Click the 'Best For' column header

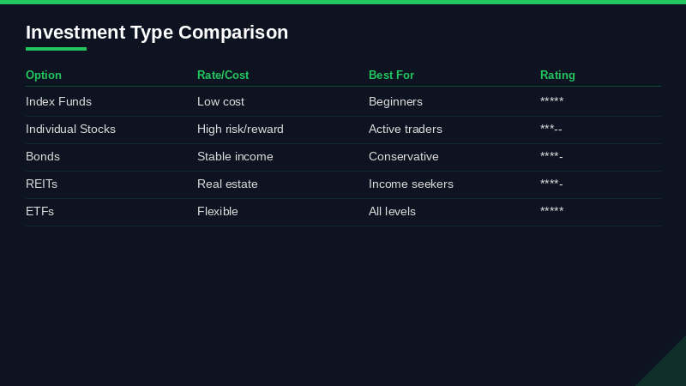pos(391,75)
